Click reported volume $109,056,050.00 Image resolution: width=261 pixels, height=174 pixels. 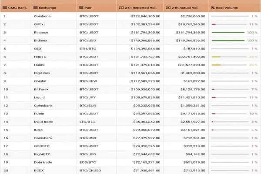[146, 89]
